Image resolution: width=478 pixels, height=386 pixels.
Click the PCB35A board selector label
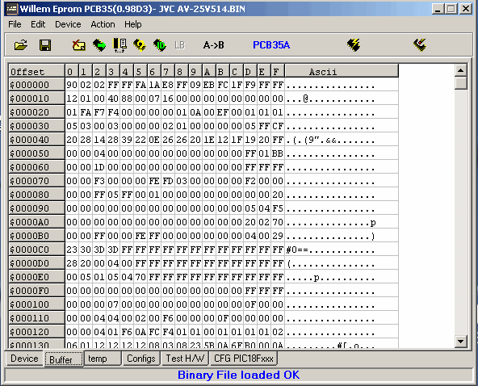click(x=271, y=45)
